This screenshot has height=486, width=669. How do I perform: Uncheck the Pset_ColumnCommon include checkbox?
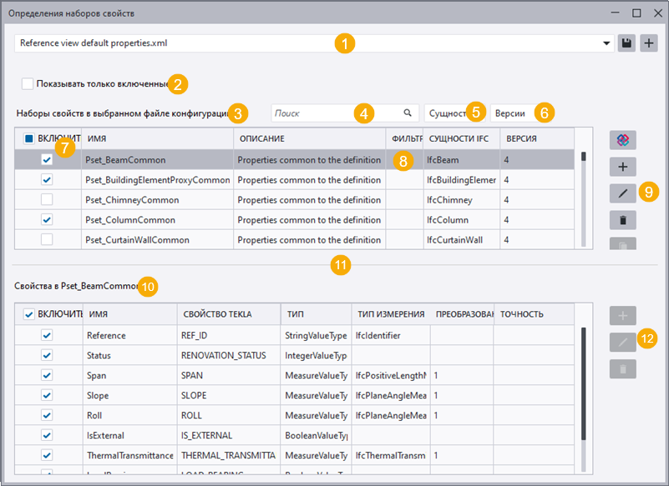click(47, 220)
